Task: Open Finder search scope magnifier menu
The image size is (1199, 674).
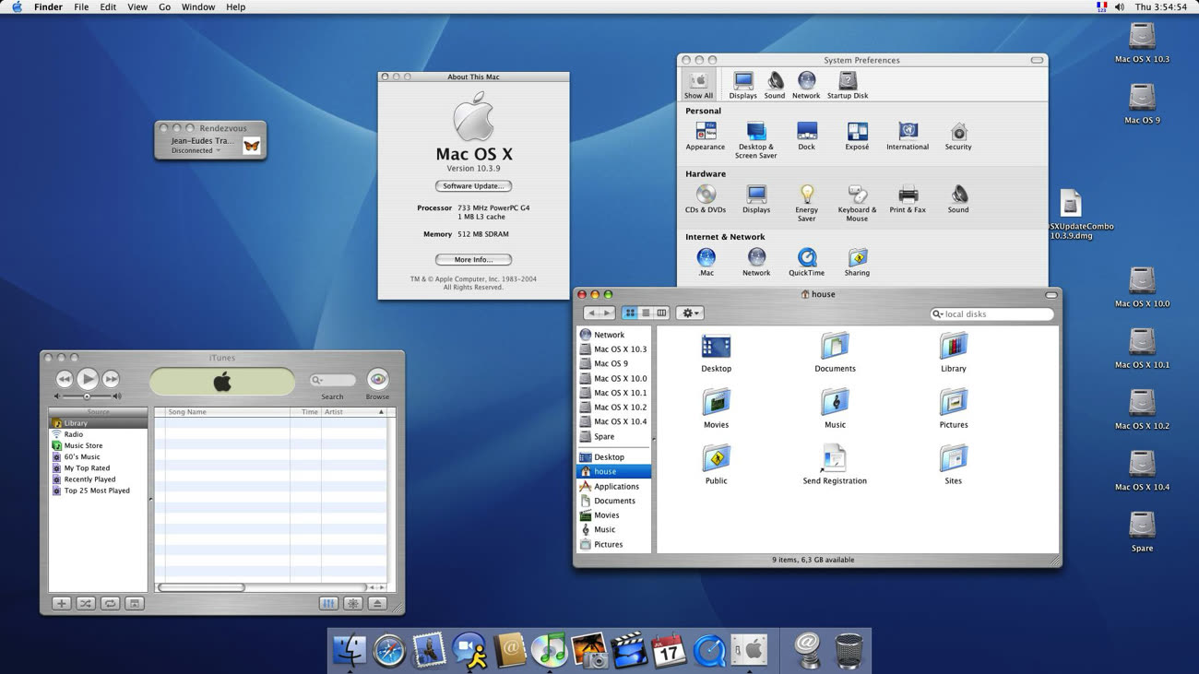Action: click(x=938, y=314)
